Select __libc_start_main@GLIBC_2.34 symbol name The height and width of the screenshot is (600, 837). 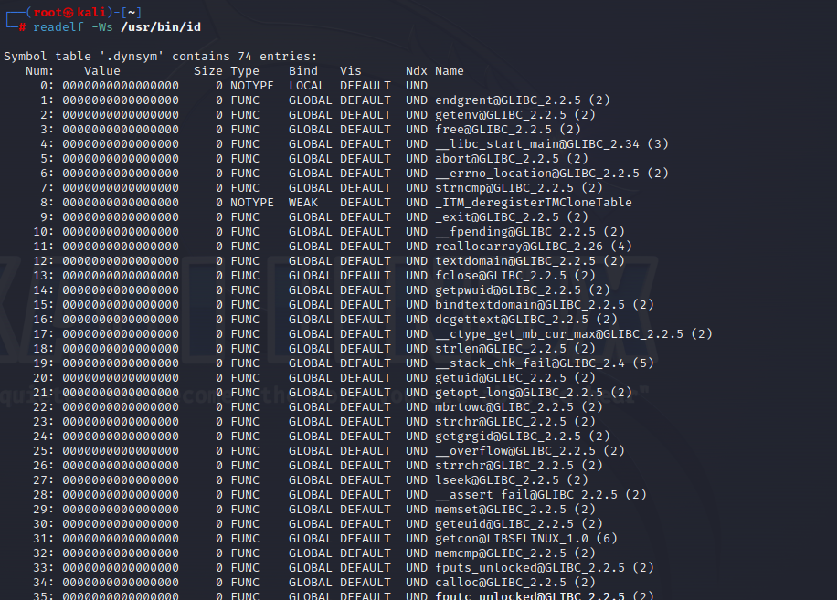click(x=537, y=144)
